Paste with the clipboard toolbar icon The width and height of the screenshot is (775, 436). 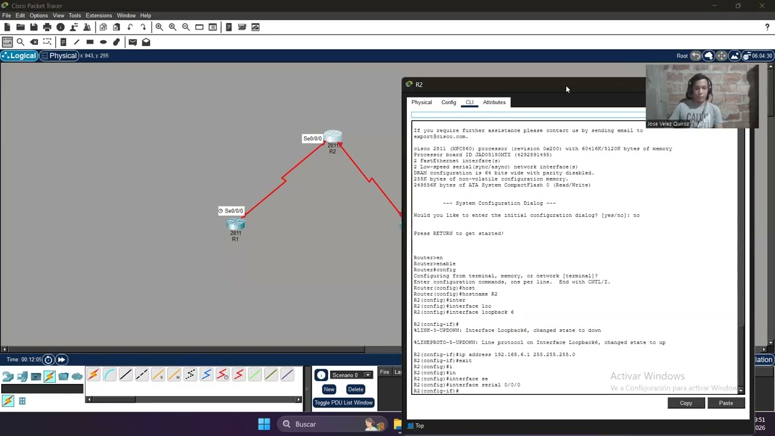tap(116, 27)
